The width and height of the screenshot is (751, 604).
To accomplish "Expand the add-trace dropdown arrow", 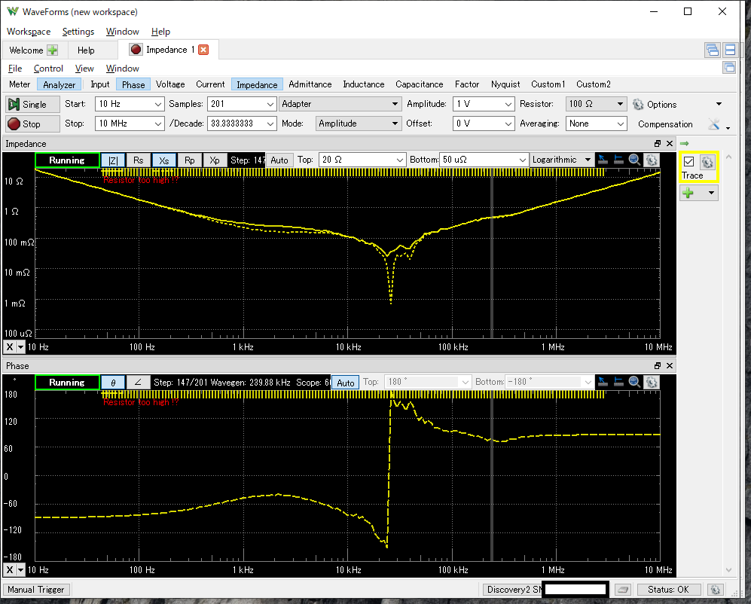I will 711,193.
